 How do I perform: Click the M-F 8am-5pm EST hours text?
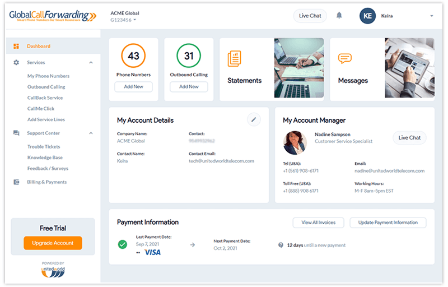coord(374,191)
